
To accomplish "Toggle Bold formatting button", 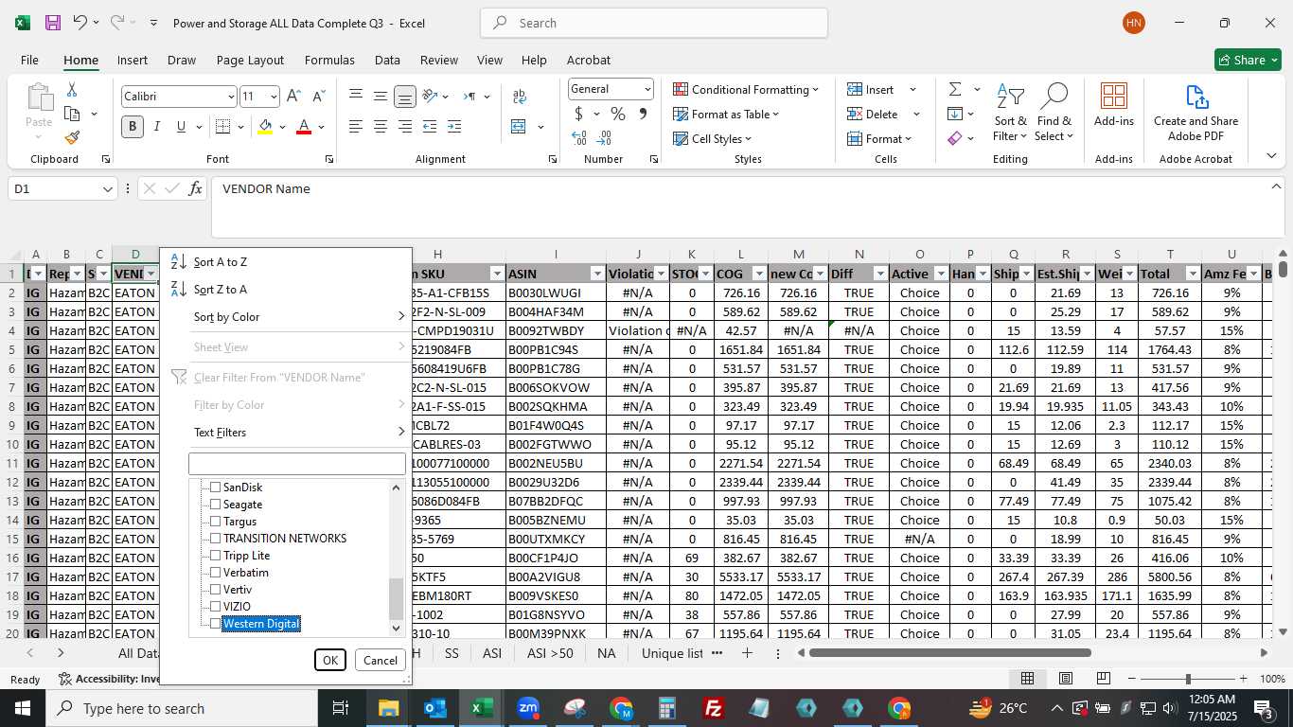I will (x=132, y=127).
